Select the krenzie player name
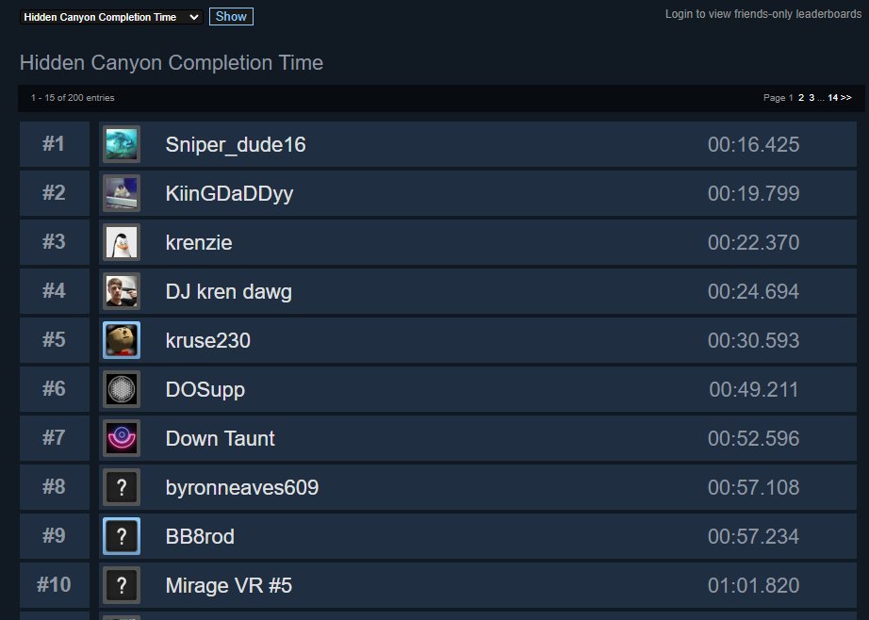This screenshot has width=869, height=620. [199, 242]
